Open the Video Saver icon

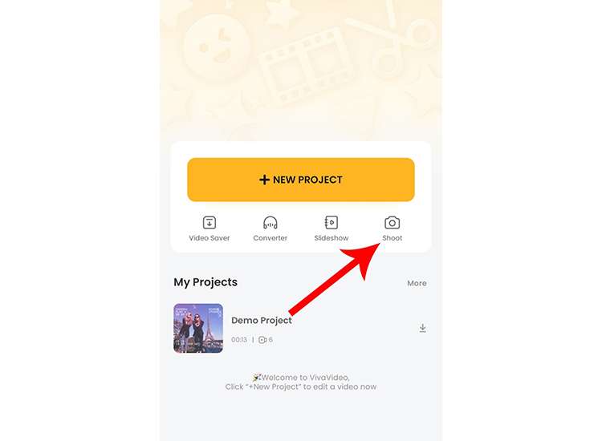(209, 222)
